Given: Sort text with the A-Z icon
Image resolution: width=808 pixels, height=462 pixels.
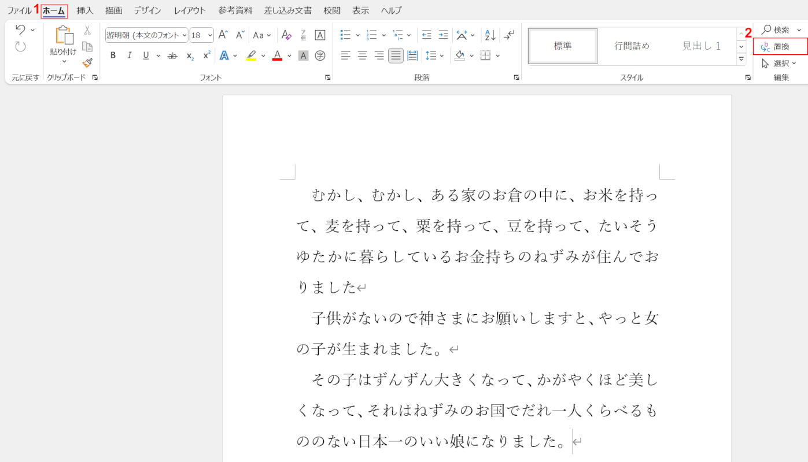Looking at the screenshot, I should tap(490, 35).
